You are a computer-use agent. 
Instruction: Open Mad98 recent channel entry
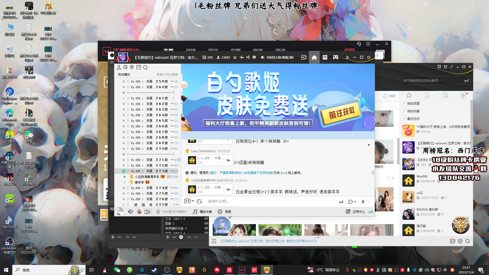(x=436, y=180)
